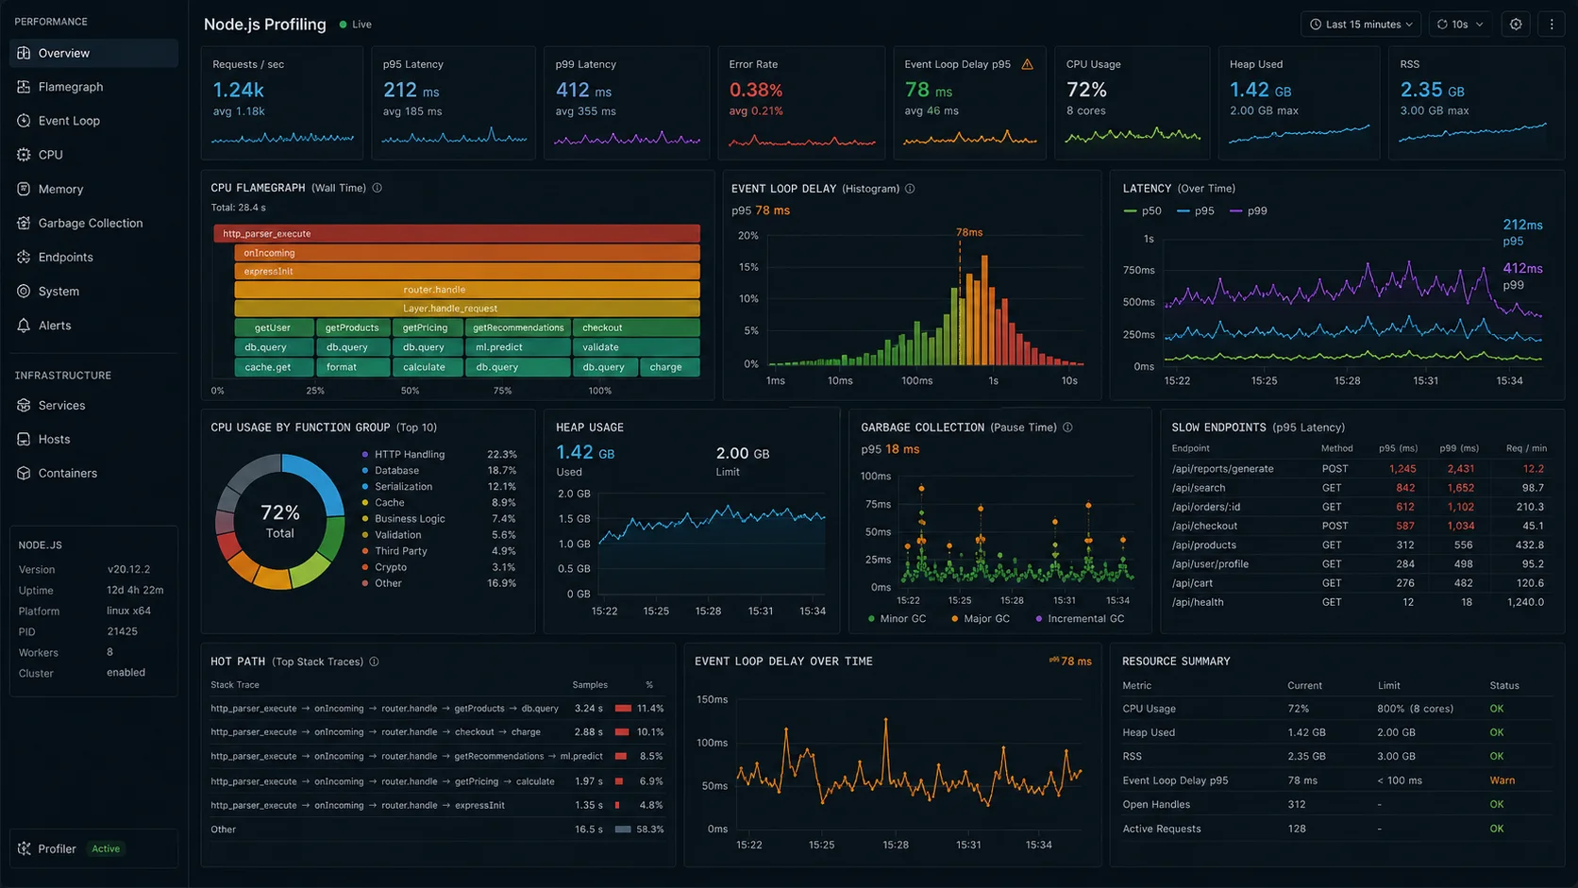Click the Overview sidebar icon
The image size is (1578, 888).
(24, 53)
